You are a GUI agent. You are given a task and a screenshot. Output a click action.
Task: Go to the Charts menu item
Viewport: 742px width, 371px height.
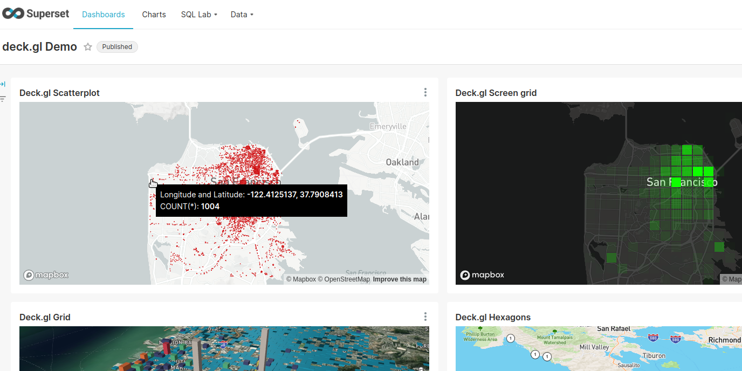(154, 15)
